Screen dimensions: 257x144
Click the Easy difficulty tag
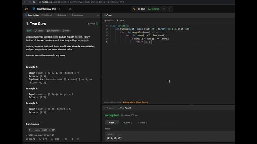click(29, 31)
